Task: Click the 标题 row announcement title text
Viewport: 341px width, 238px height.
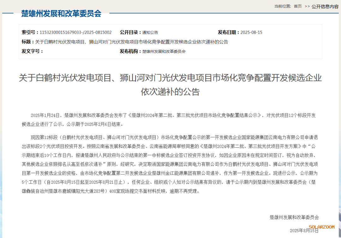Action: (x=131, y=42)
